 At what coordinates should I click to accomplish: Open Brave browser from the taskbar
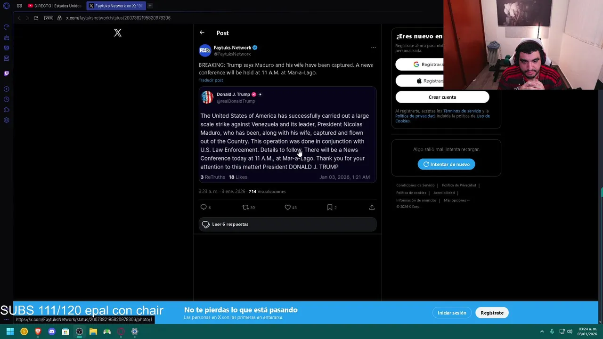tap(38, 331)
